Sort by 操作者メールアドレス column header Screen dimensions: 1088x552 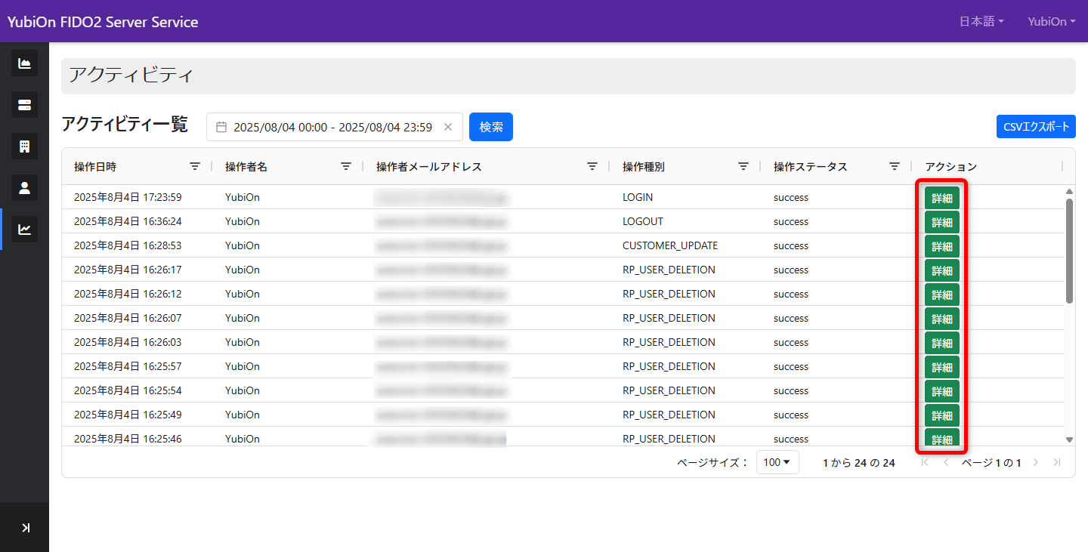429,167
